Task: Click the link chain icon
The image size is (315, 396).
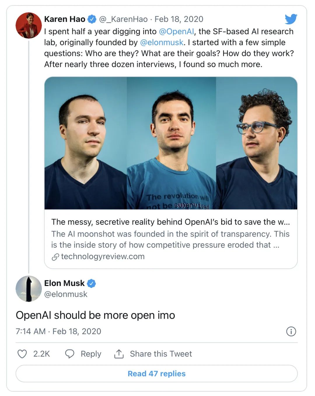Action: pos(55,257)
